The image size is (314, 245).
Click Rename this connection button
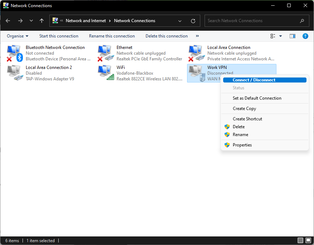tap(112, 36)
